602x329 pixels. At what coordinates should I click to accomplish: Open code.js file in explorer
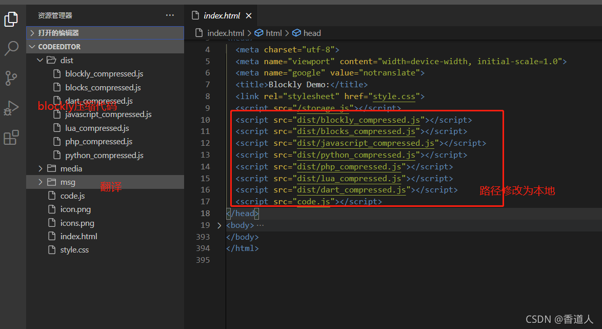click(x=73, y=196)
